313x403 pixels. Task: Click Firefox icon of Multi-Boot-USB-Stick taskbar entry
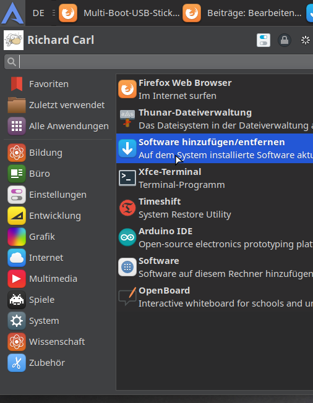[68, 13]
